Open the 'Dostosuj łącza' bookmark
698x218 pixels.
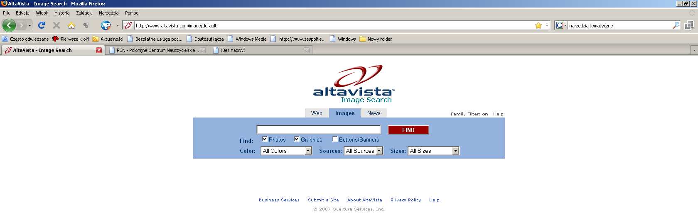205,39
